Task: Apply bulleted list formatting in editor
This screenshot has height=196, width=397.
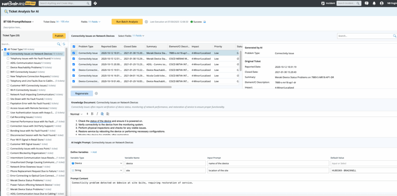Action: [x=107, y=114]
